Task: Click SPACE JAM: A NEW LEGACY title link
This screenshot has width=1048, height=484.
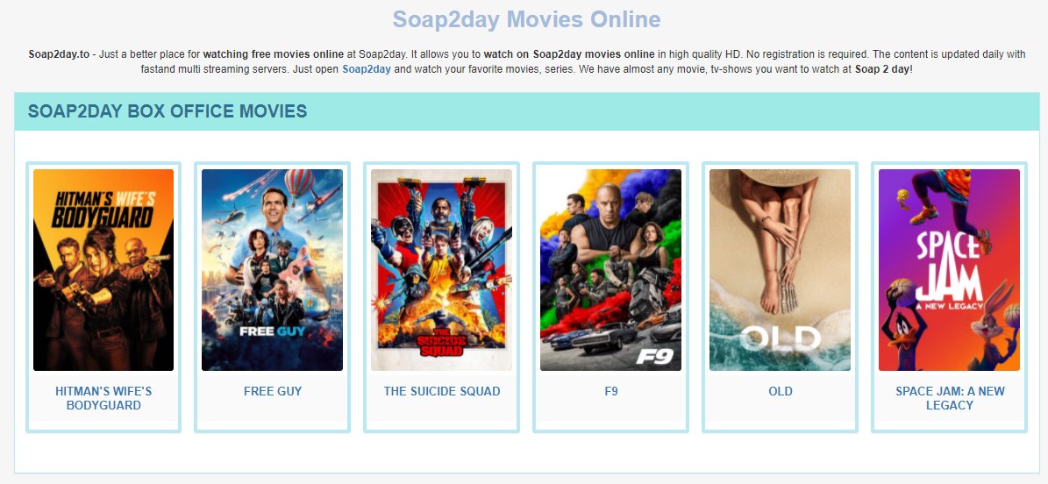Action: [950, 398]
